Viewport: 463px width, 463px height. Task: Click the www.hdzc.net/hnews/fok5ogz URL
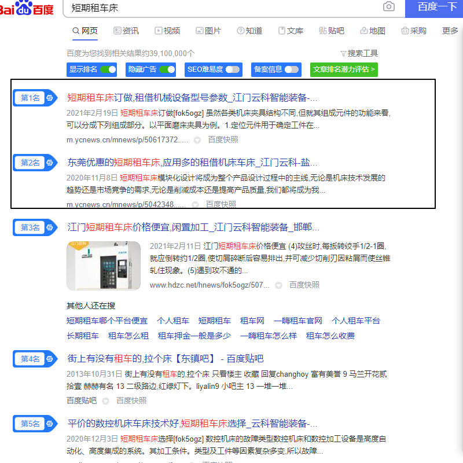pyautogui.click(x=210, y=285)
